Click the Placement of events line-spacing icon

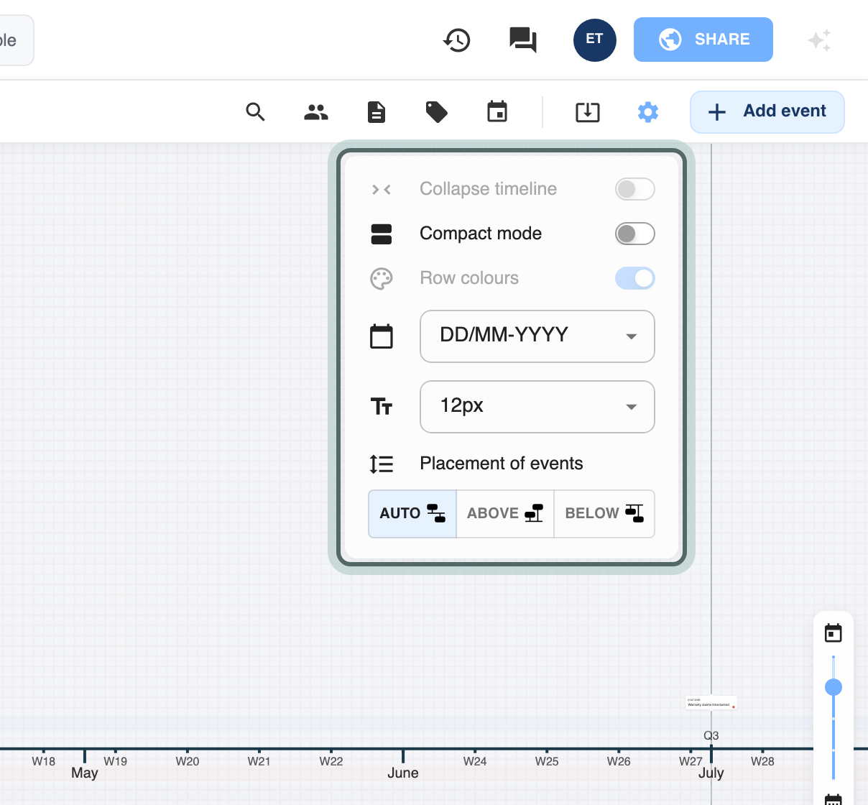(x=382, y=464)
